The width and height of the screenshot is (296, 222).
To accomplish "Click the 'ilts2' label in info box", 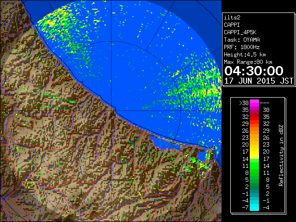I will tap(232, 18).
